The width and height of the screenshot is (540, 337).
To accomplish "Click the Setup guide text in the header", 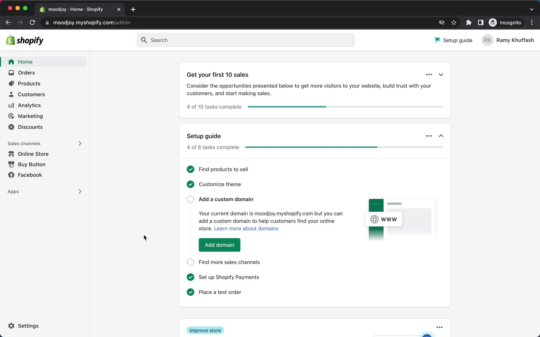I will (458, 40).
